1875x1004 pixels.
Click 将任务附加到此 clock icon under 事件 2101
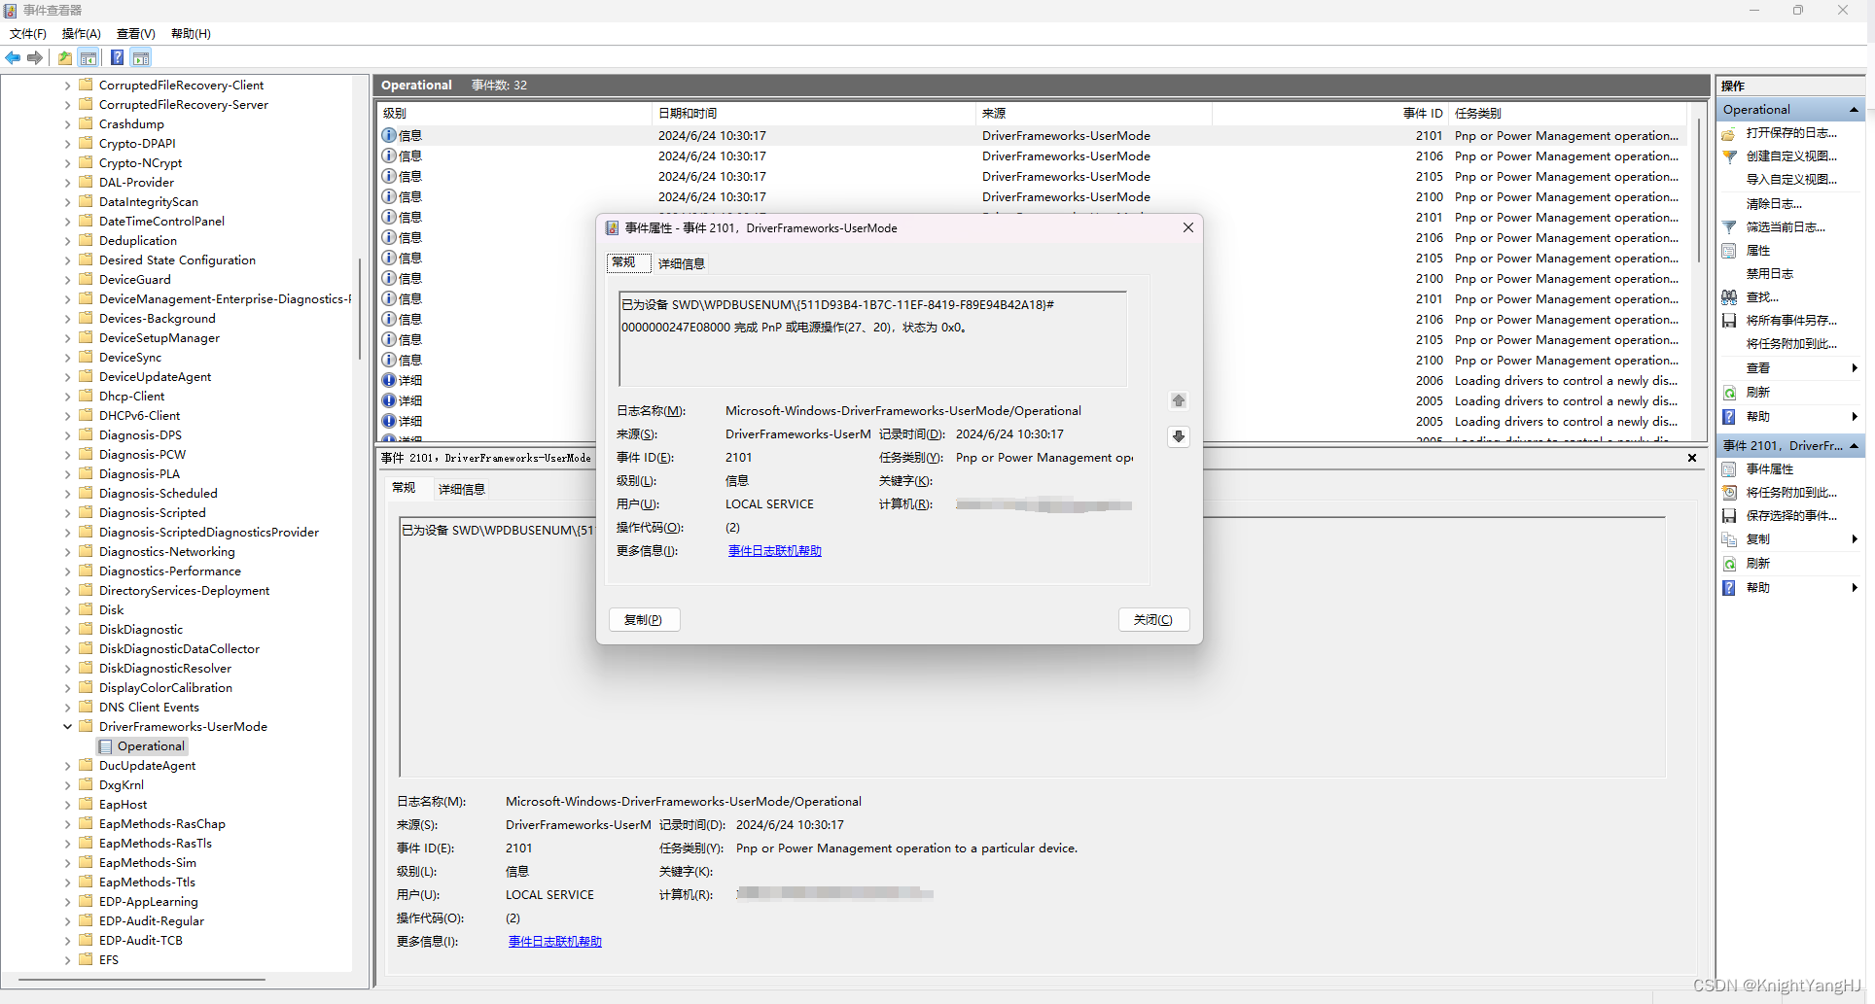(1729, 493)
